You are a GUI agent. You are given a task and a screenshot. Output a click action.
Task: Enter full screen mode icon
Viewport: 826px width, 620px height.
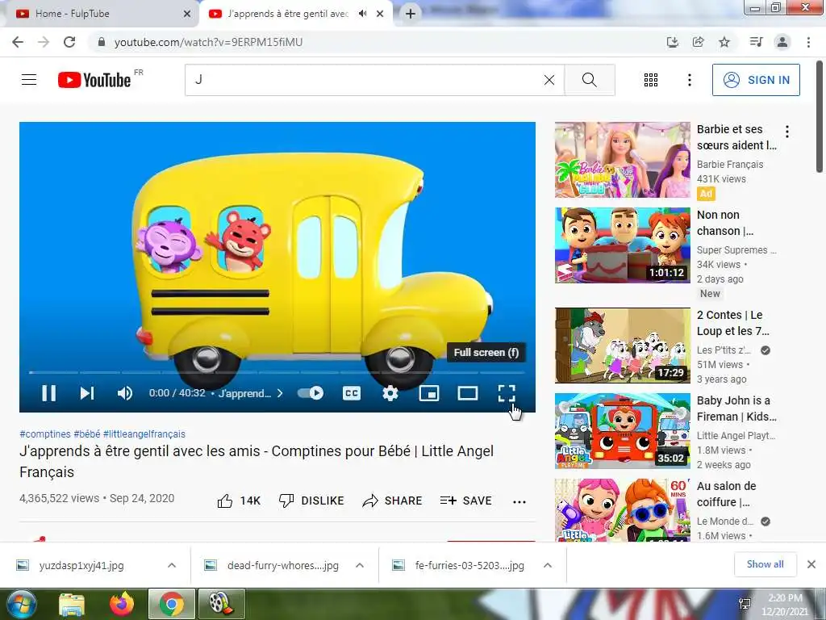[x=507, y=393]
